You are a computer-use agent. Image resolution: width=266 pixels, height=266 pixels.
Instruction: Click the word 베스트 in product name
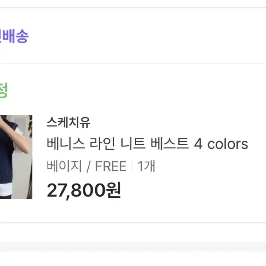coord(170,144)
